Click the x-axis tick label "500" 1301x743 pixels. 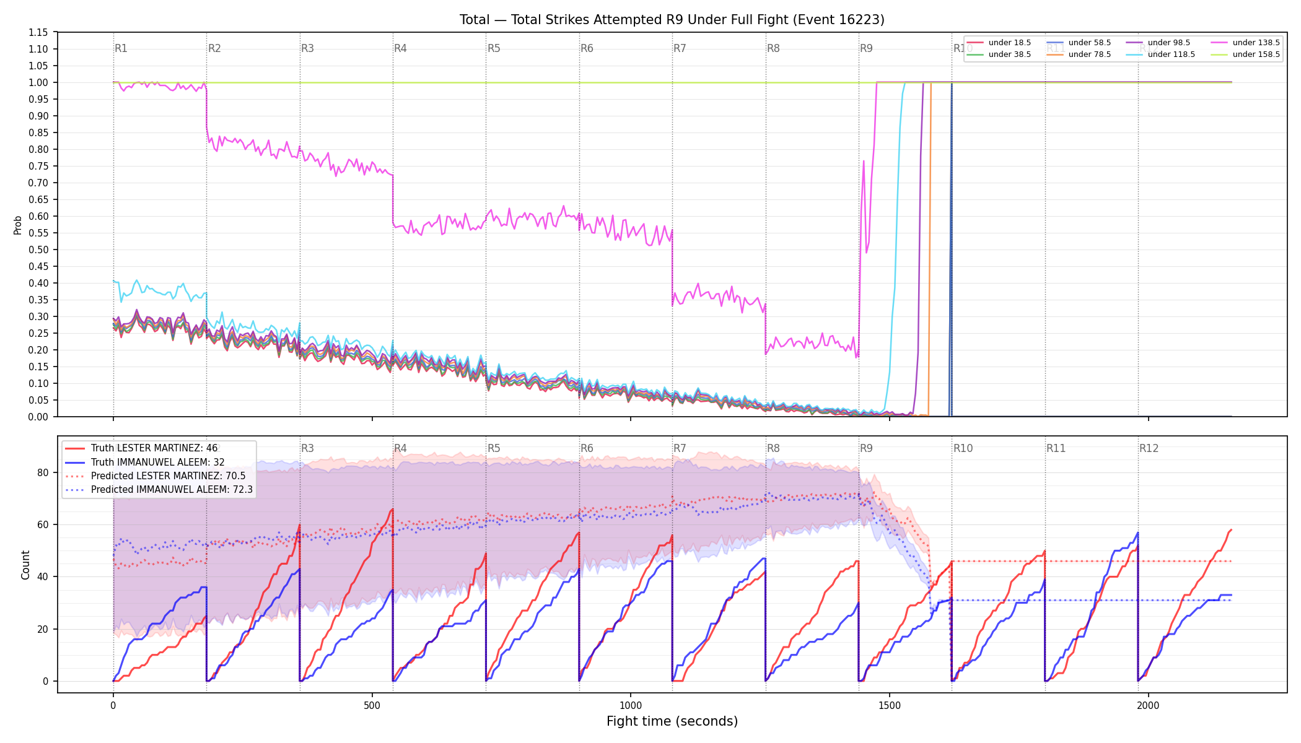coord(372,705)
